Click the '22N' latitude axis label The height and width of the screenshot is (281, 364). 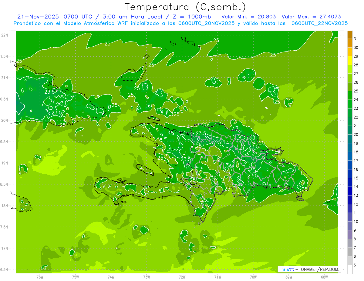tap(5, 35)
